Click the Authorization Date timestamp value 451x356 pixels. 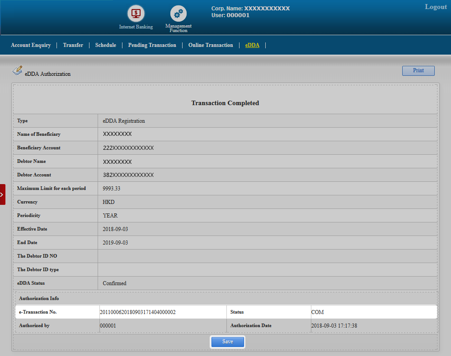tap(334, 326)
